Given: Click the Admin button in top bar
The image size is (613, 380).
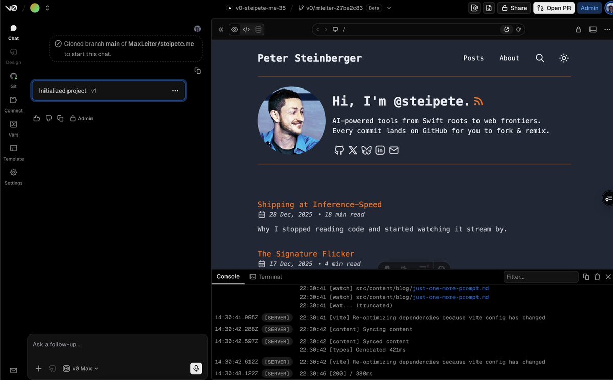Looking at the screenshot, I should [x=589, y=8].
